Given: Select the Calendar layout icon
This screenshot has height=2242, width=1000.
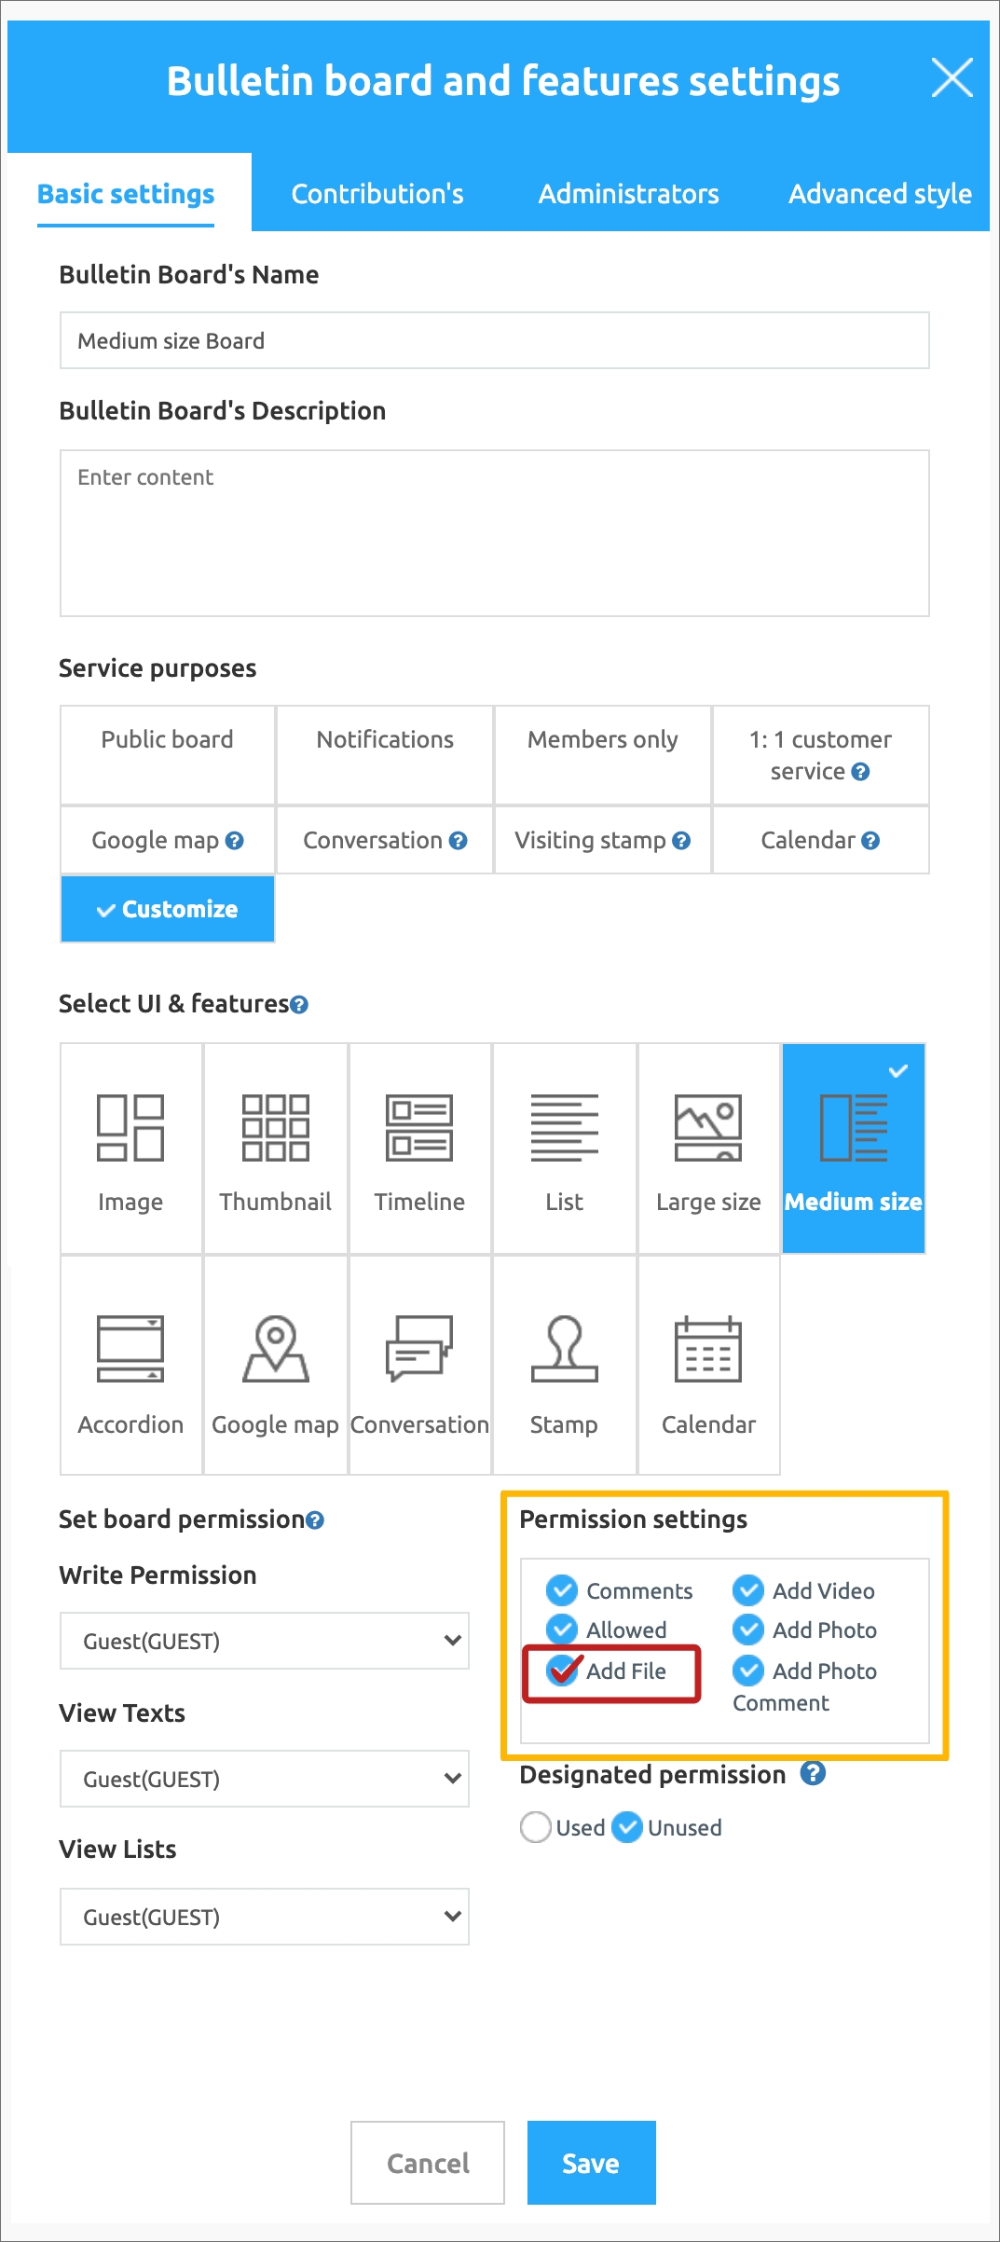Looking at the screenshot, I should (x=708, y=1349).
